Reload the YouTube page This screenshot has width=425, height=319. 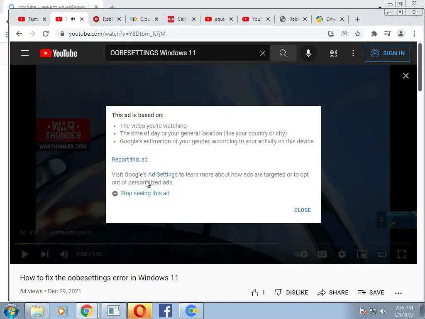46,34
